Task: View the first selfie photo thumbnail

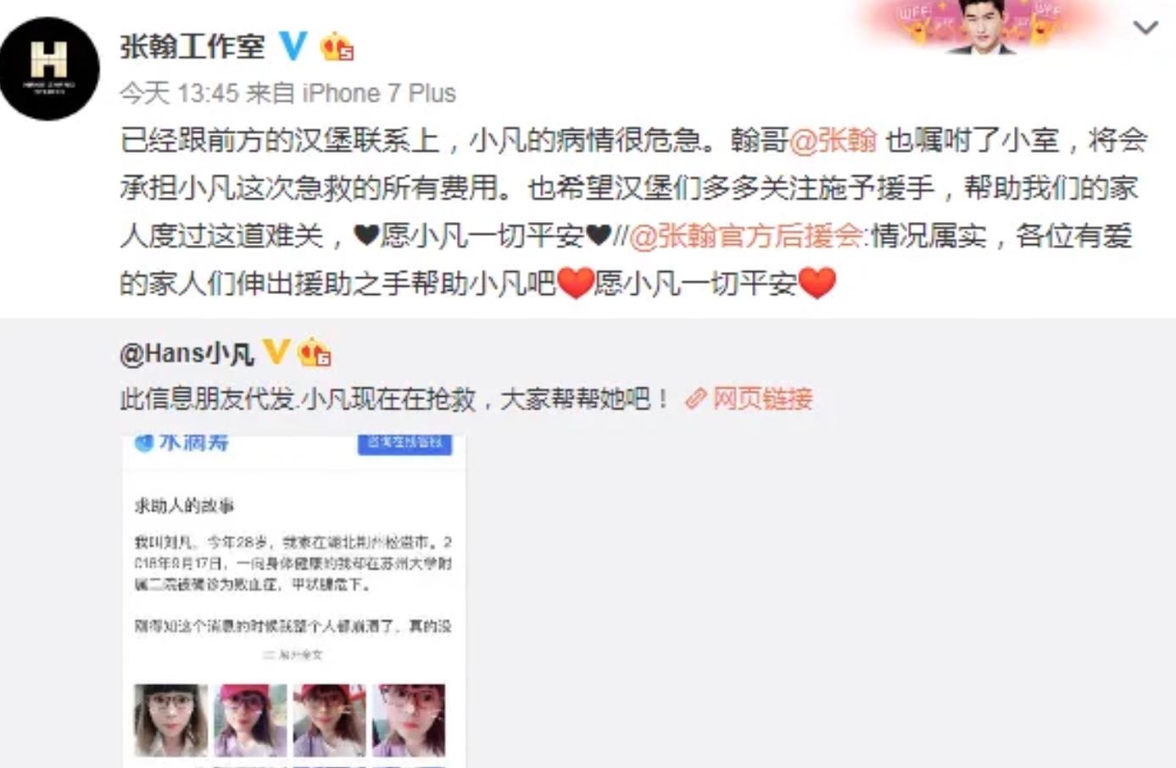Action: tap(170, 720)
